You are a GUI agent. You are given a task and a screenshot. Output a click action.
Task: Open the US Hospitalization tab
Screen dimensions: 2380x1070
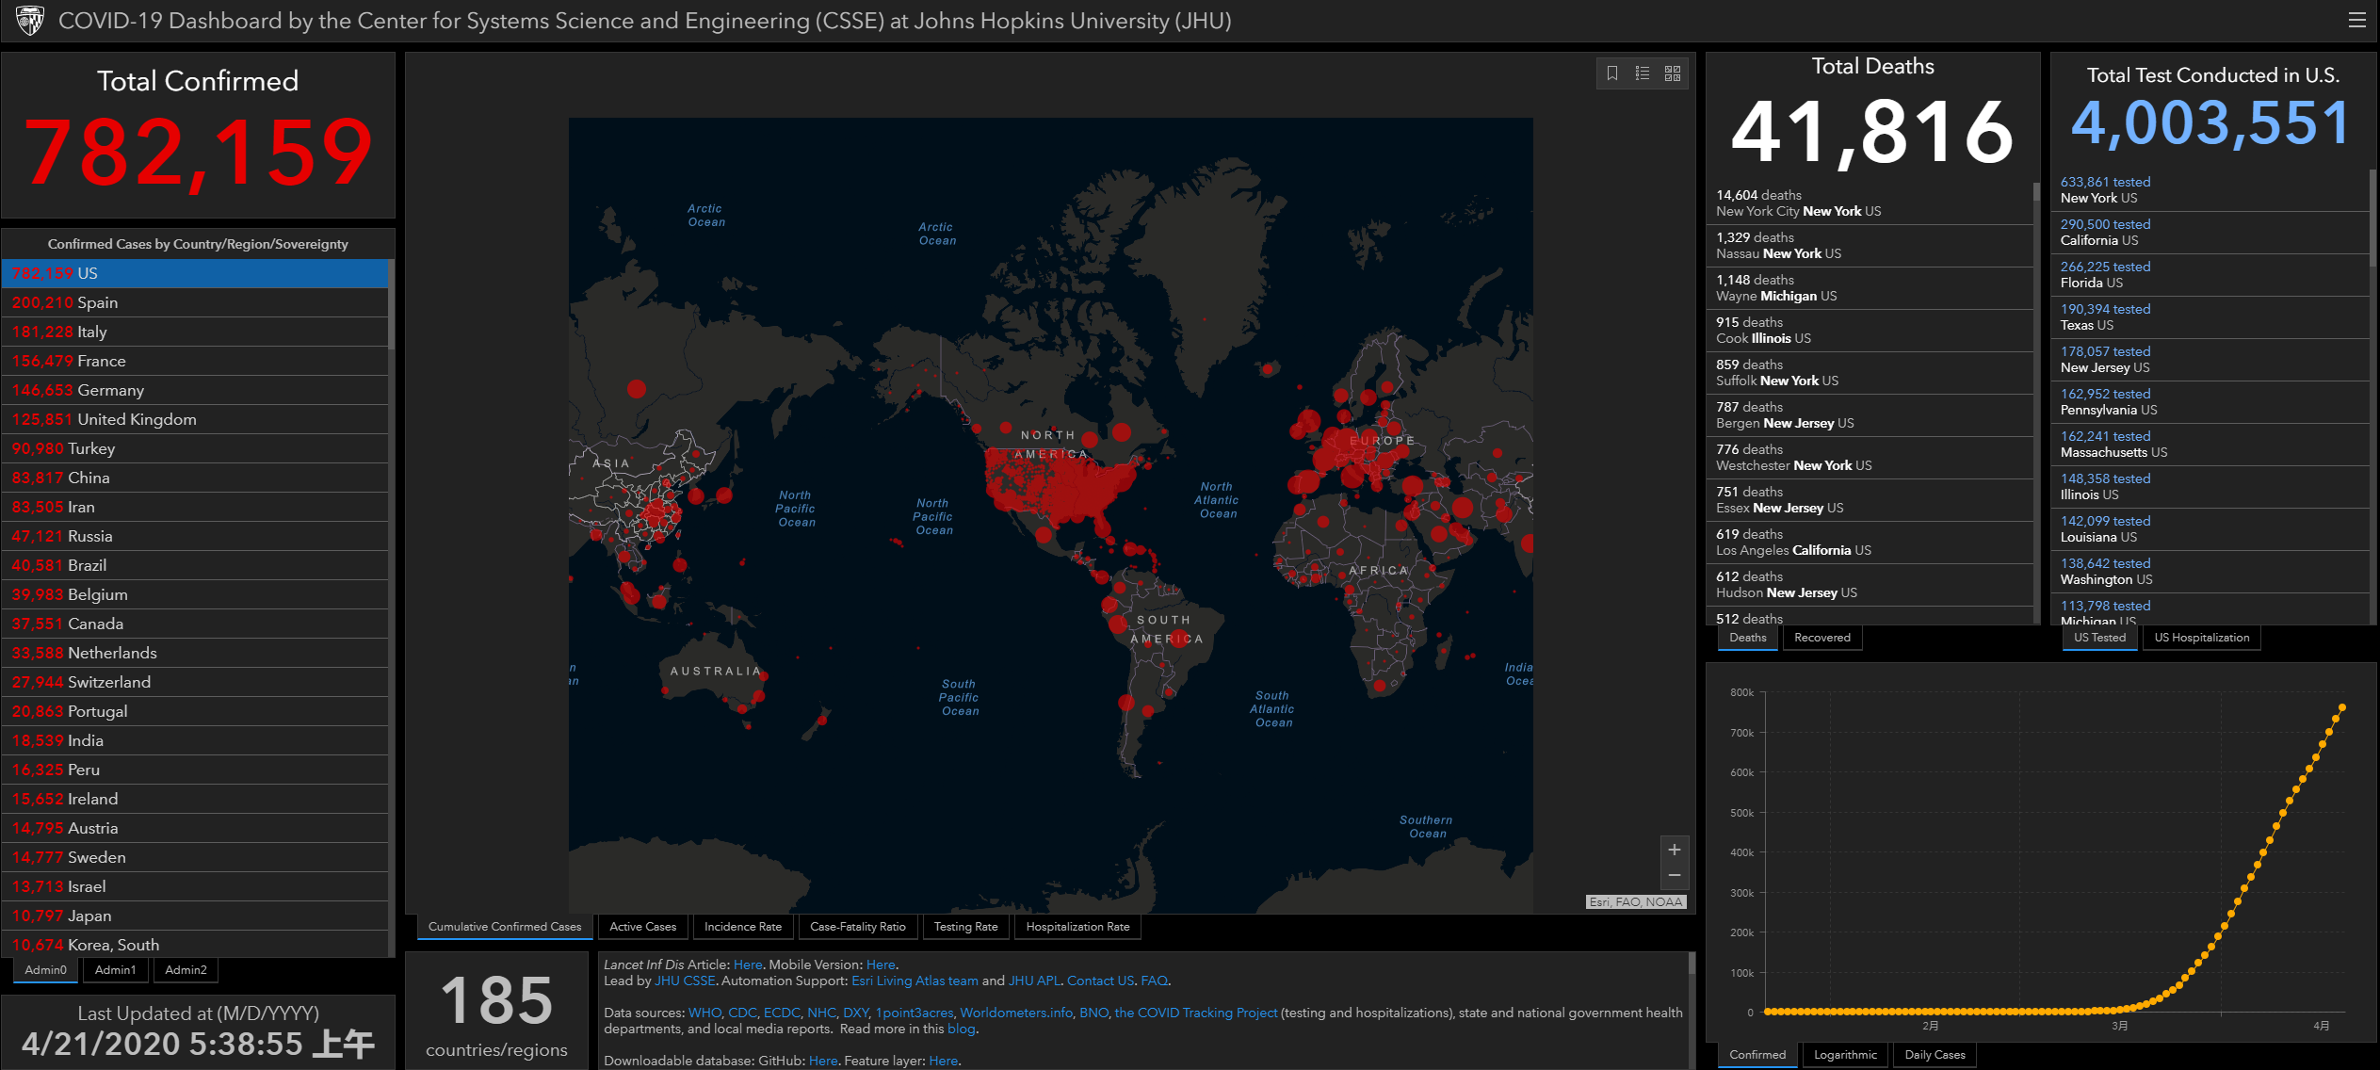(x=2201, y=638)
